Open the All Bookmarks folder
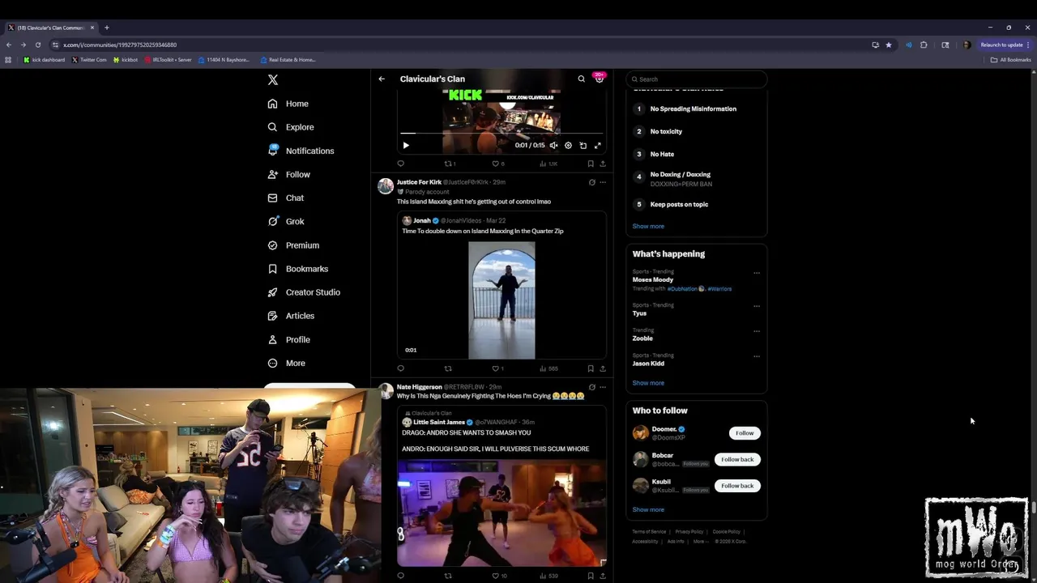 (x=1011, y=60)
